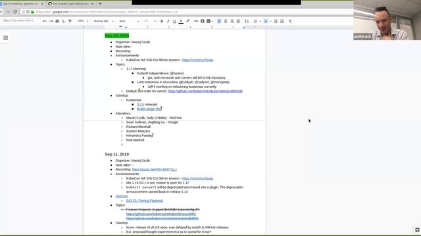Screen dimensions: 421x236
Task: Click the '1.17 planning' topic line
Action: click(136, 69)
